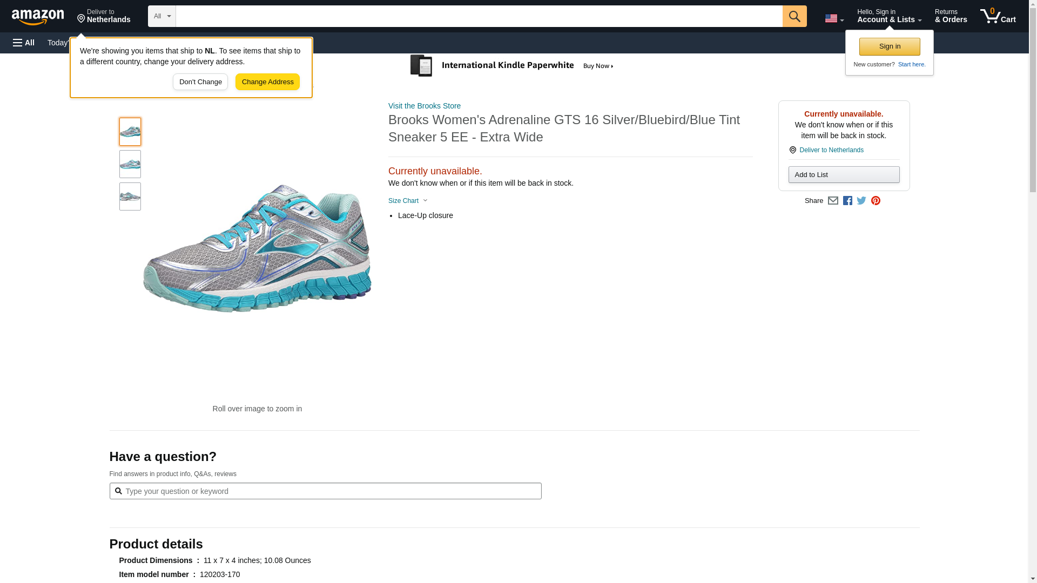Share product via email icon
Viewport: 1037px width, 583px height.
point(833,201)
